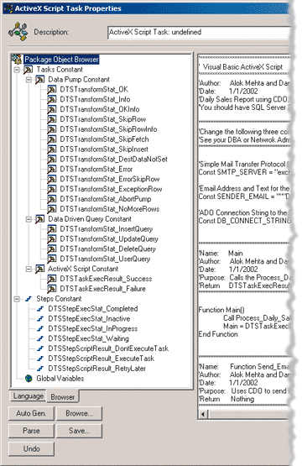Click the DTSTransformStat_Info constant icon
Image resolution: width=302 pixels, height=466 pixels.
(52, 99)
